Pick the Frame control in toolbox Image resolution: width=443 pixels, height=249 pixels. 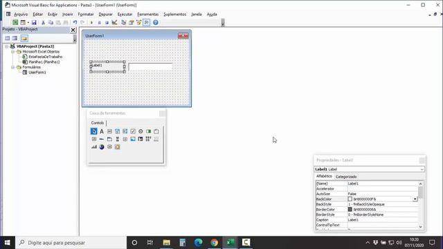coord(156,131)
